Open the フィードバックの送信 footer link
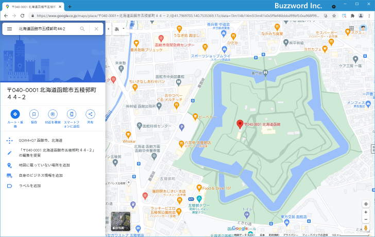Image resolution: width=375 pixels, height=237 pixels. (x=315, y=235)
